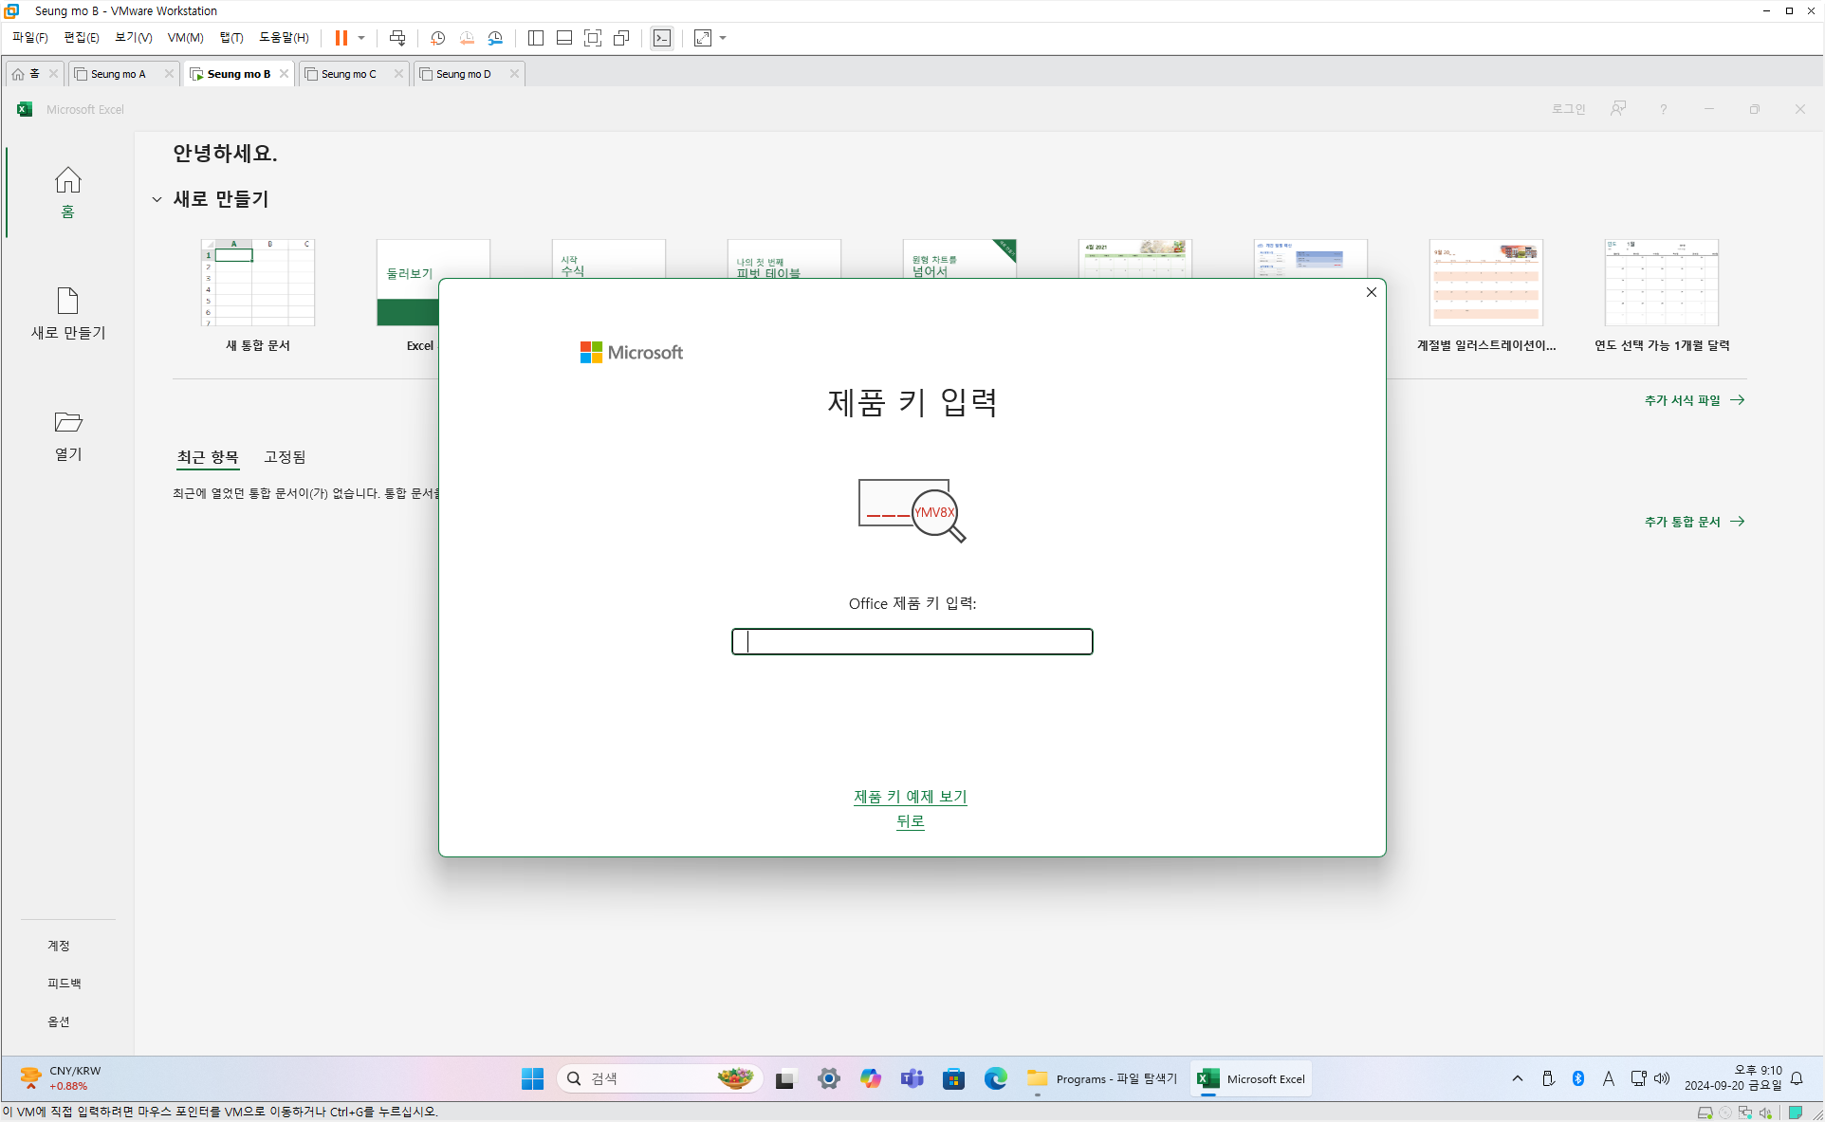This screenshot has height=1122, width=1825.
Task: Toggle the thumbnail bar view icon
Action: (564, 38)
